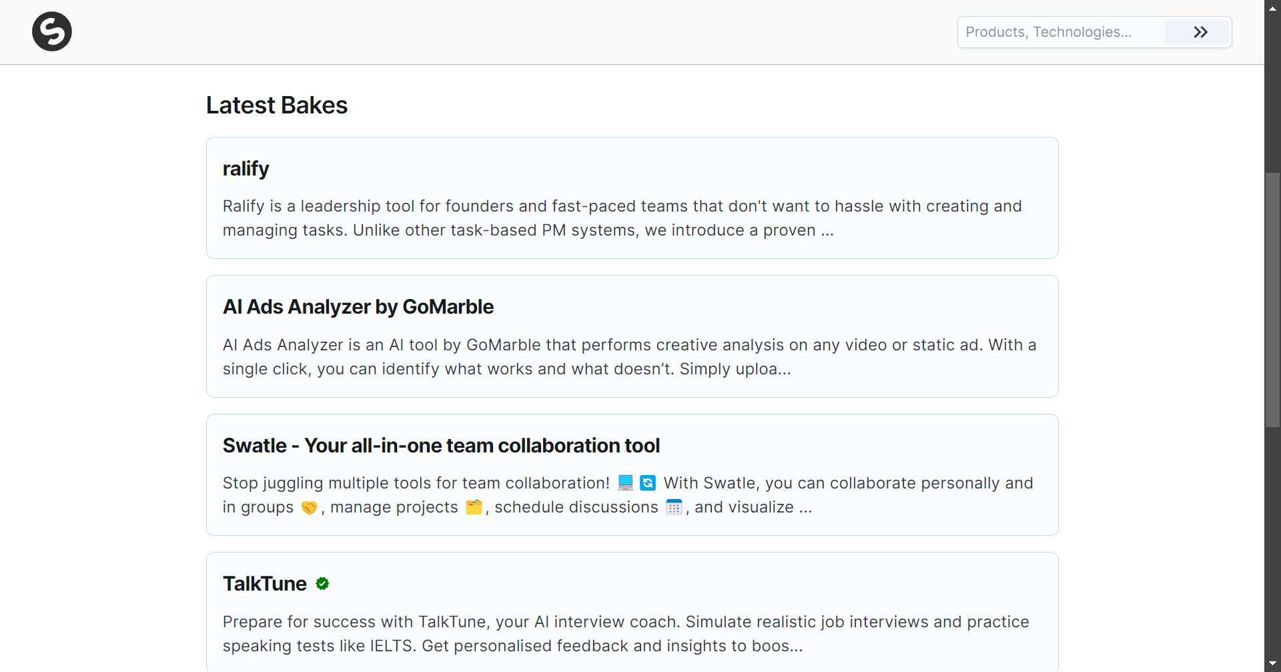Viewport: 1281px width, 672px height.
Task: Click the Latest Bakes heading
Action: click(x=277, y=105)
